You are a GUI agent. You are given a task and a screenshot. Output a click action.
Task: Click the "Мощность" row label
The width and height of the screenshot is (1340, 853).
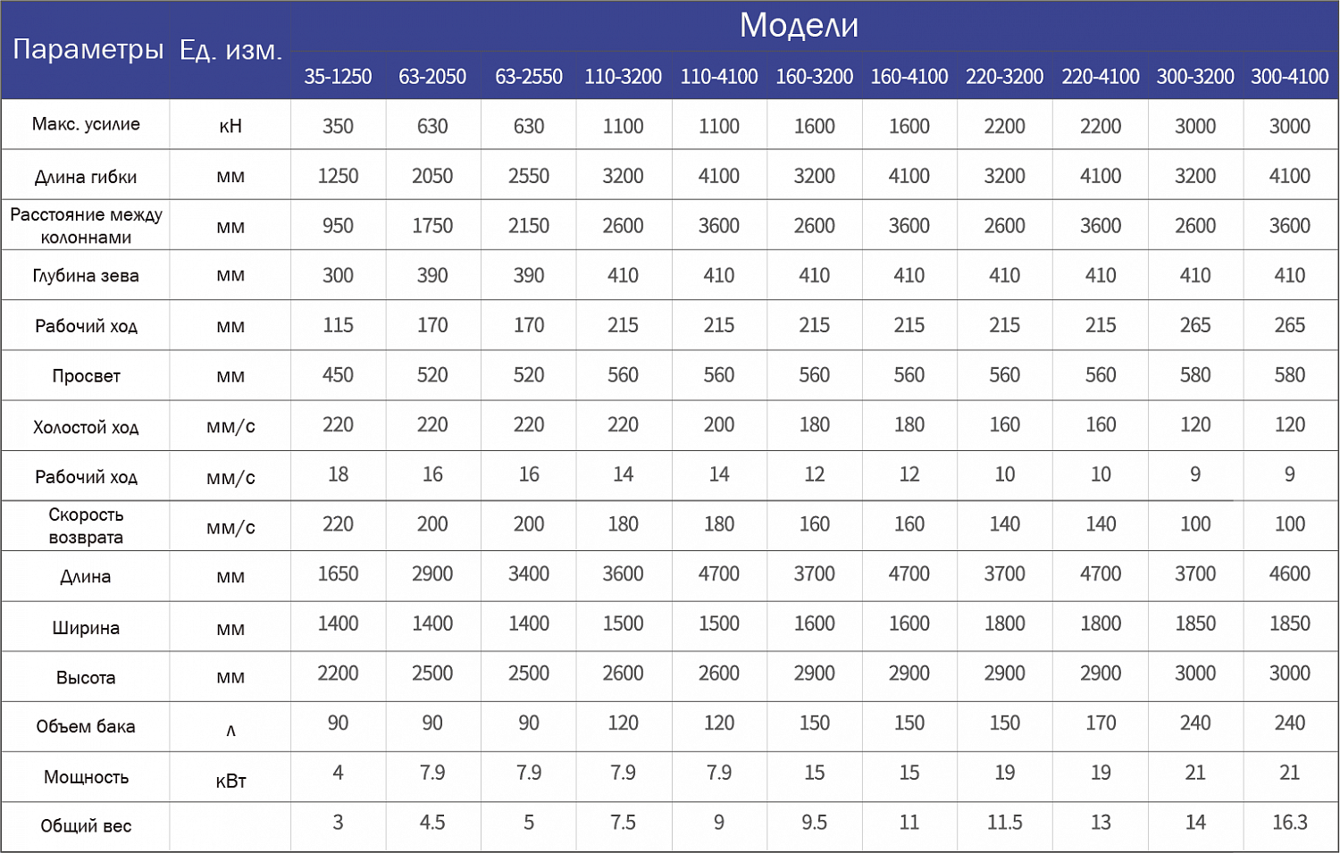point(86,777)
